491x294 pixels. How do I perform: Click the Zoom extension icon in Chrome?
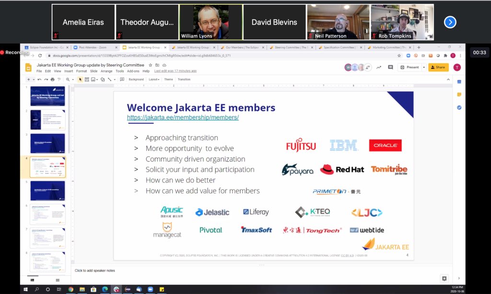click(x=409, y=56)
